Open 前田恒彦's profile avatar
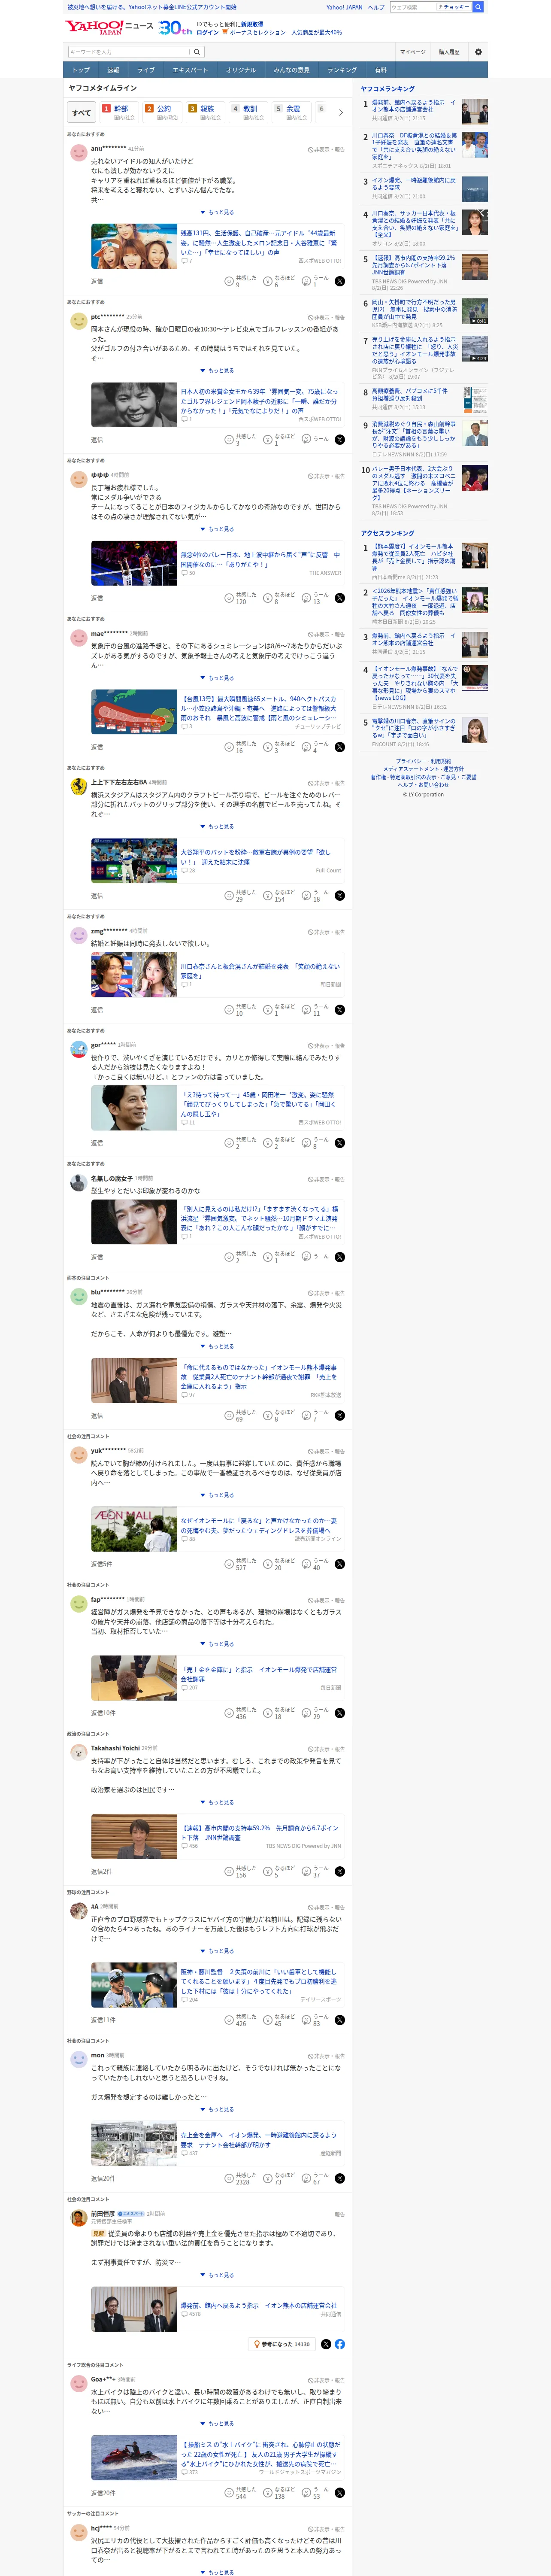 [78, 2218]
